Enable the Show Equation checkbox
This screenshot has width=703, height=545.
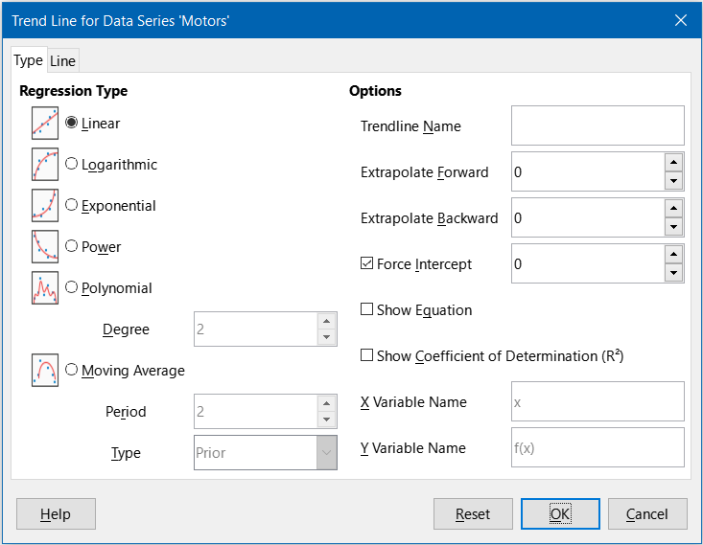pyautogui.click(x=366, y=309)
